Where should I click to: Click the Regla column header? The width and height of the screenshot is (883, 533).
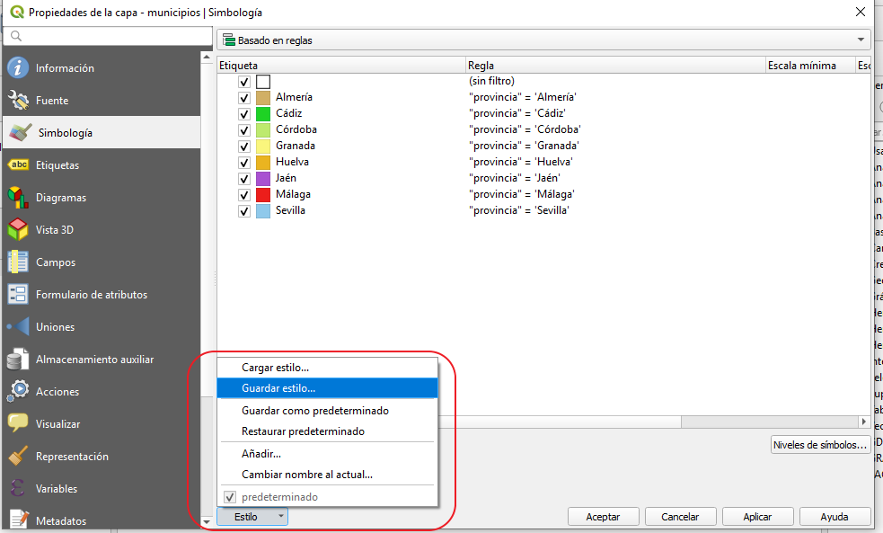616,66
